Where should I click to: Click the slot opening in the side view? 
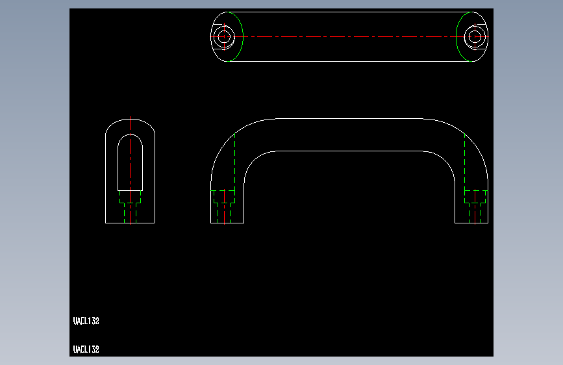[x=131, y=162]
